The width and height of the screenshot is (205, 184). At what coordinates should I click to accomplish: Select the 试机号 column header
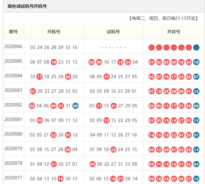(x=113, y=32)
